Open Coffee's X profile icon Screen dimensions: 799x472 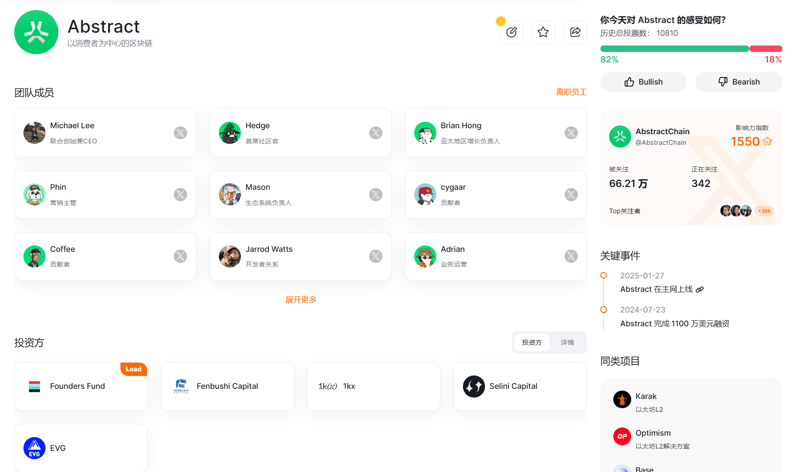180,256
